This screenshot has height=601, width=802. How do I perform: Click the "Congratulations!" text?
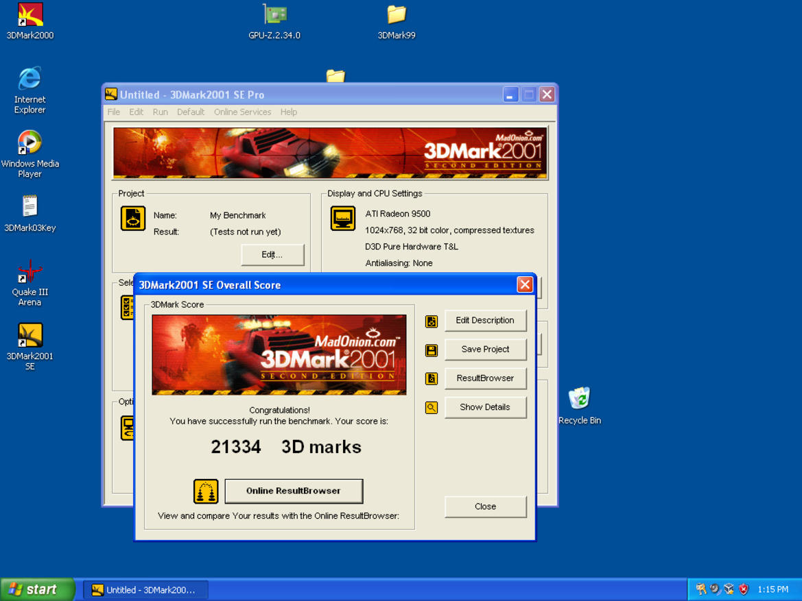279,410
